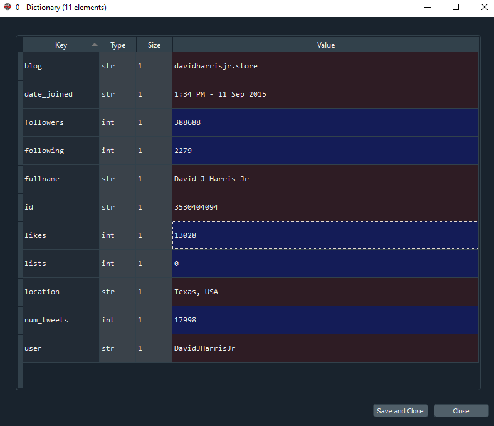Select the 'id' key cell
Screen dimensions: 494x426
[x=61, y=207]
